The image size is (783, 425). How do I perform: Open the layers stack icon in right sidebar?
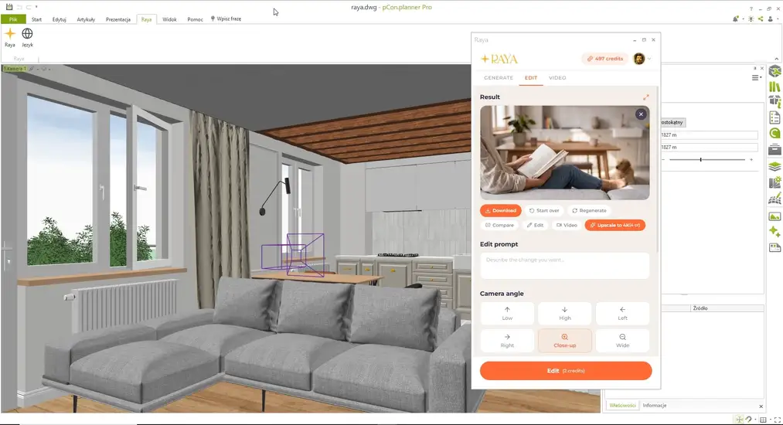774,166
